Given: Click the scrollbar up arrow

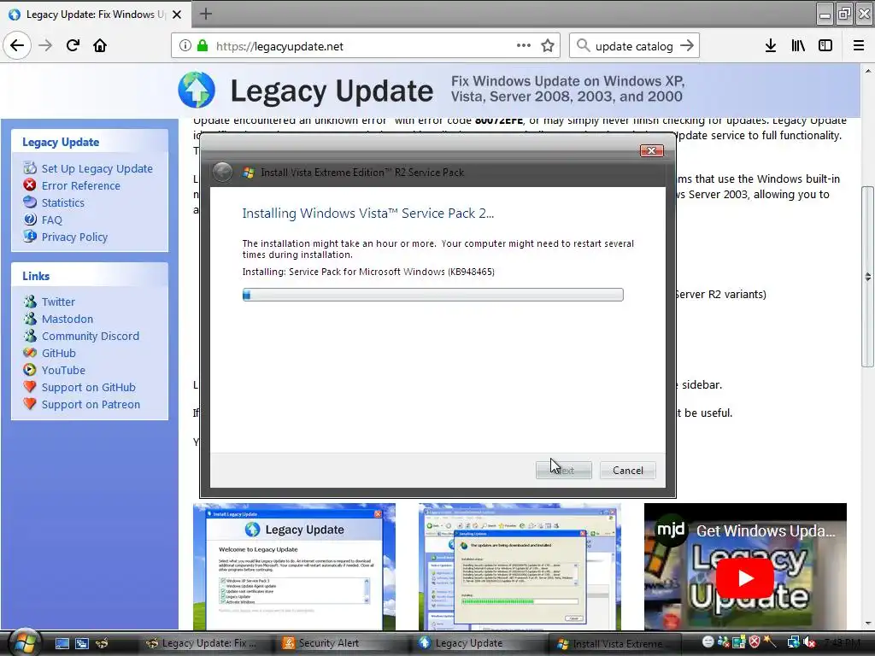Looking at the screenshot, I should click(x=867, y=71).
